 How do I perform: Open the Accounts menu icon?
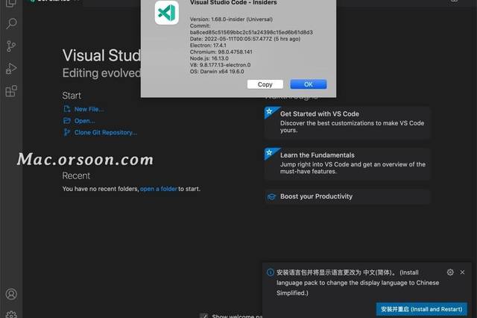11,294
